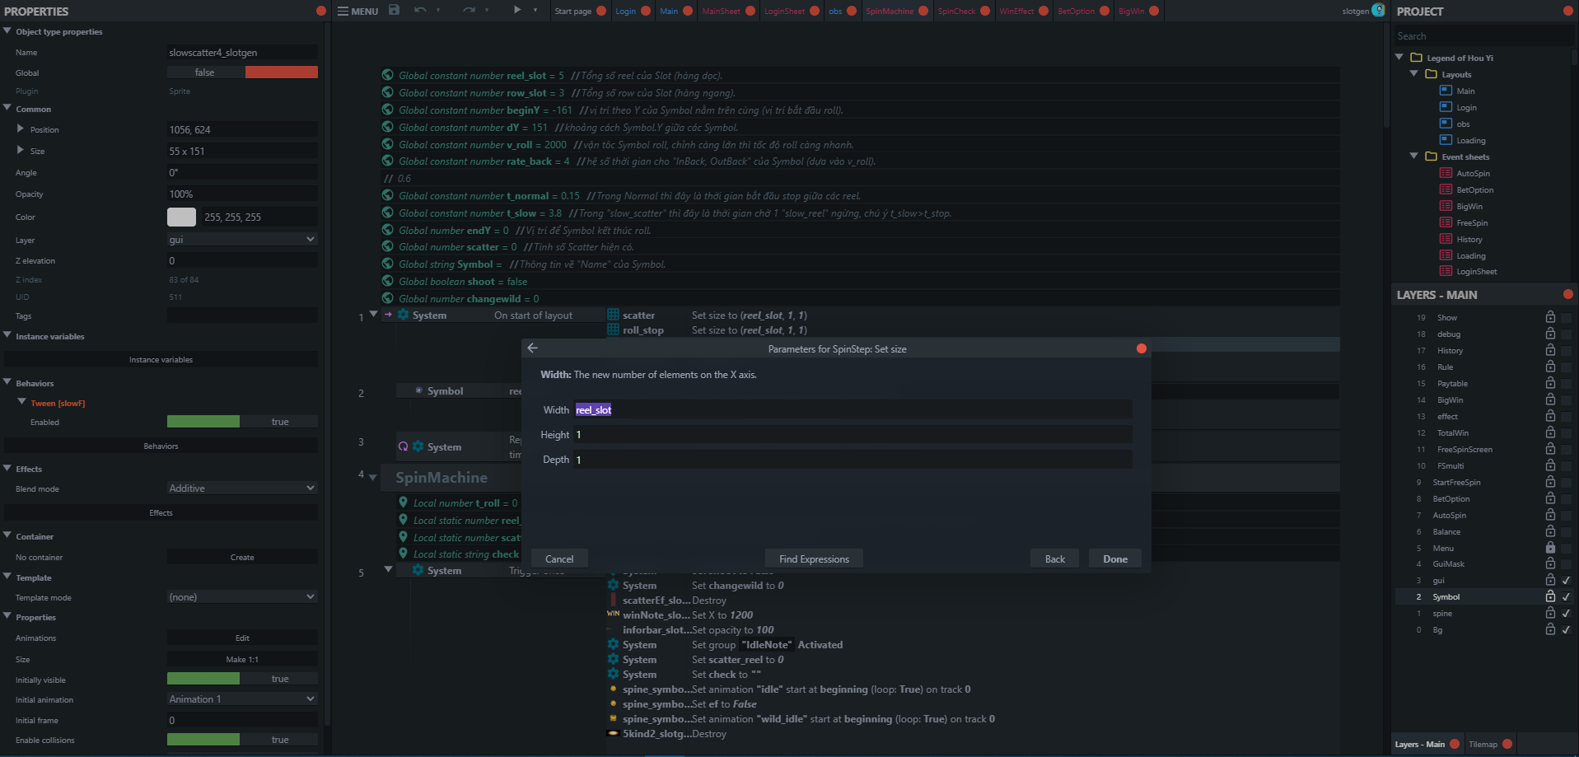The image size is (1579, 757).
Task: Close the SpinMachine tab with its red dot
Action: 923,11
